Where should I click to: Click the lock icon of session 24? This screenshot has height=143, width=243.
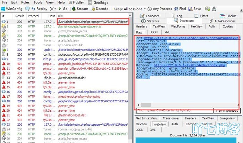(3, 129)
